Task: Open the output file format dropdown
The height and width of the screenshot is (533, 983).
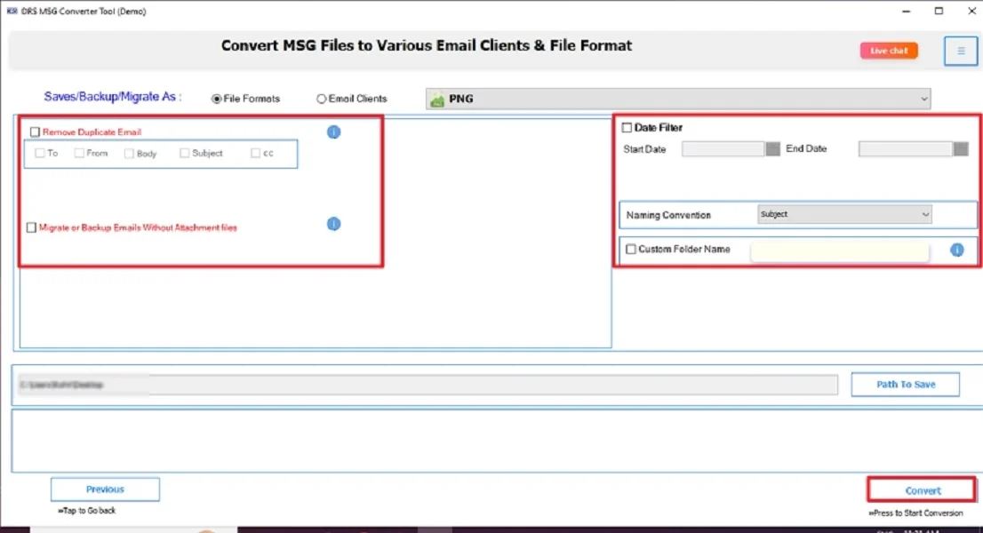Action: point(924,99)
